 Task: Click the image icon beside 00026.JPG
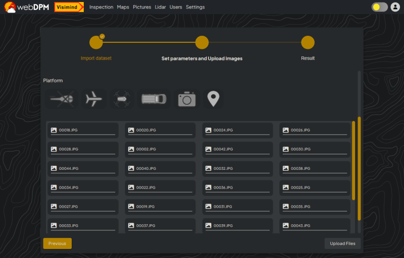click(285, 130)
